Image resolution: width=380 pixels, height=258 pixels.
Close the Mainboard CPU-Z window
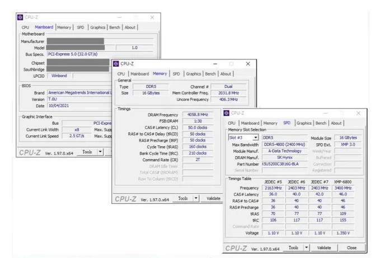152,17
